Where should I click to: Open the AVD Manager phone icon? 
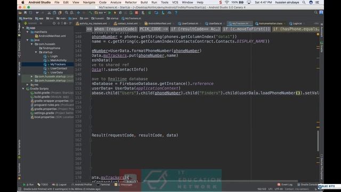tap(143, 13)
